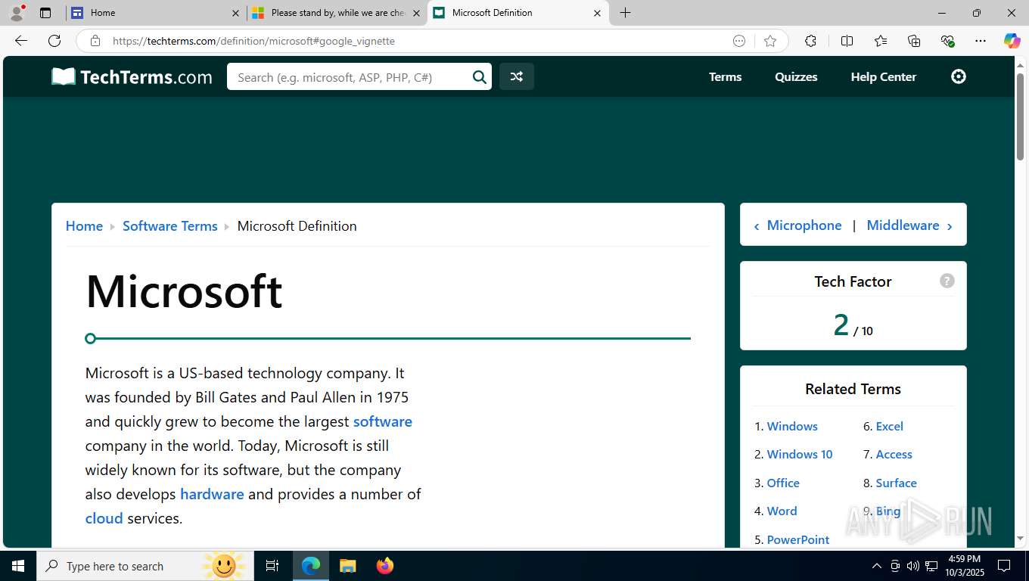
Task: Open File Explorer from the taskbar
Action: click(348, 566)
